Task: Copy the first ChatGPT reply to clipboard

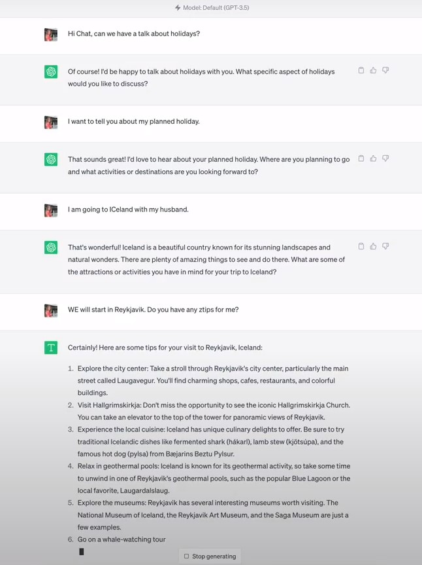Action: click(x=361, y=70)
